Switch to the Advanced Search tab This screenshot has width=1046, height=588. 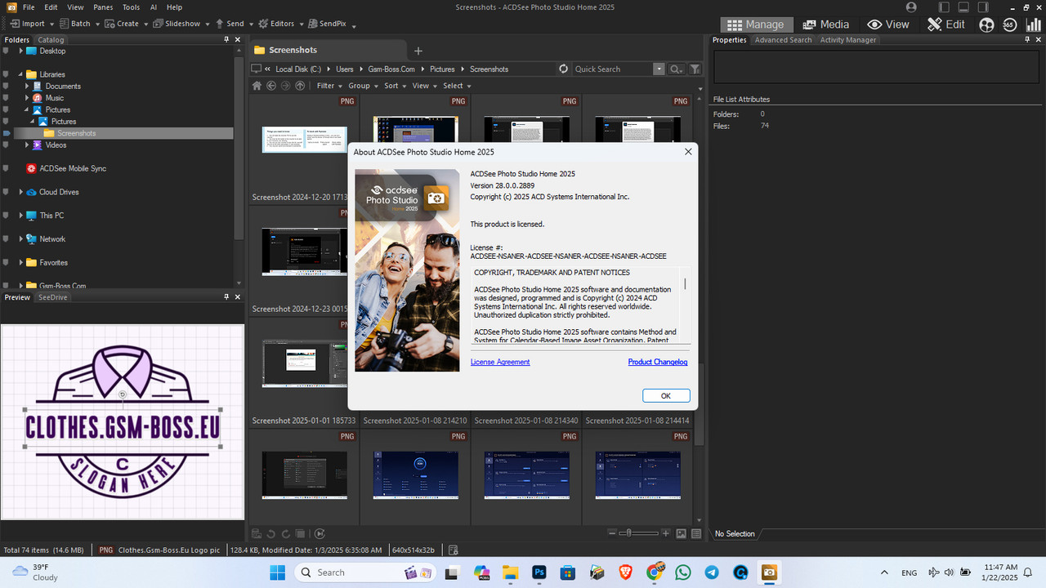point(783,40)
